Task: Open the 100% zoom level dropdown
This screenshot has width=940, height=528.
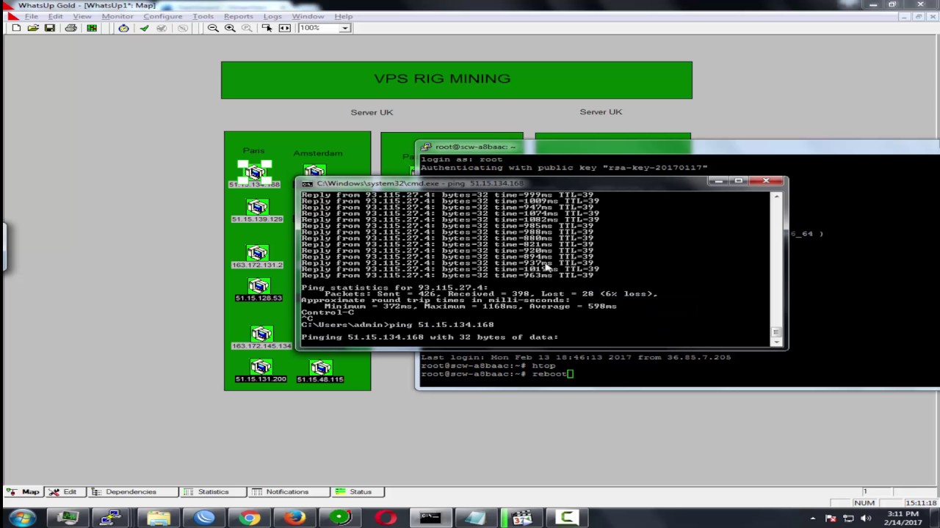Action: 344,28
